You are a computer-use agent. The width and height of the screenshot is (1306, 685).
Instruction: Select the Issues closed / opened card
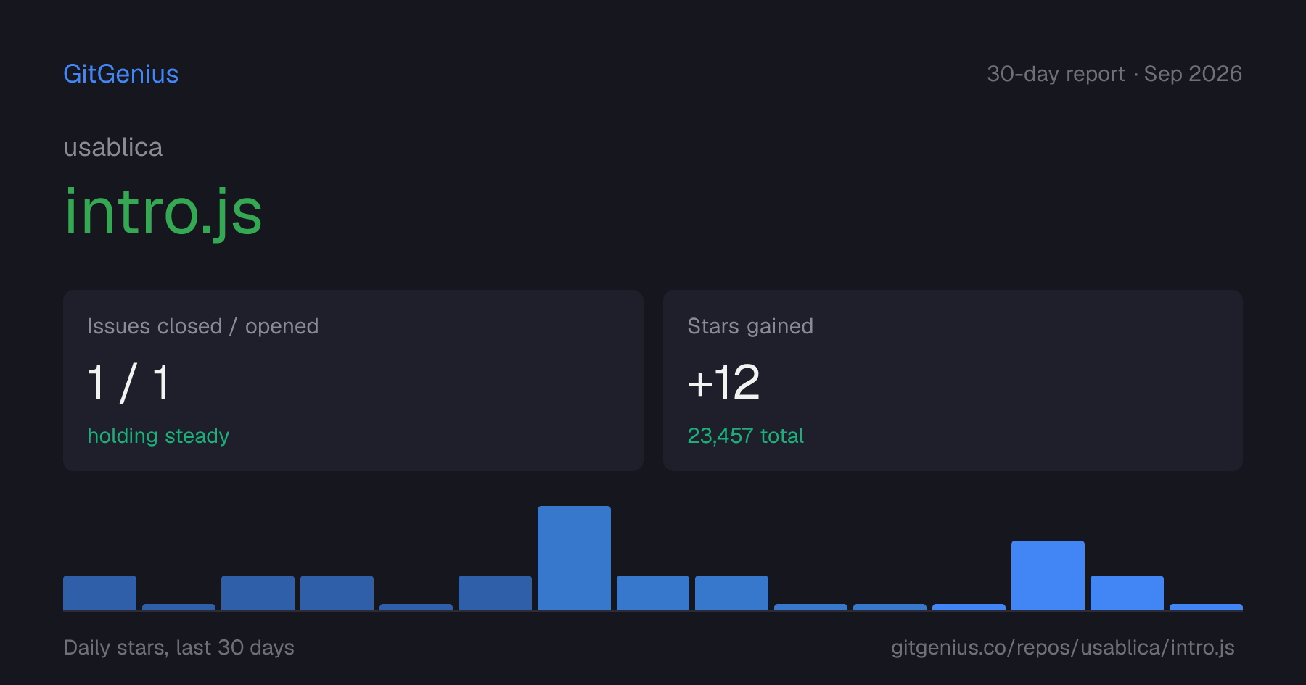coord(353,381)
